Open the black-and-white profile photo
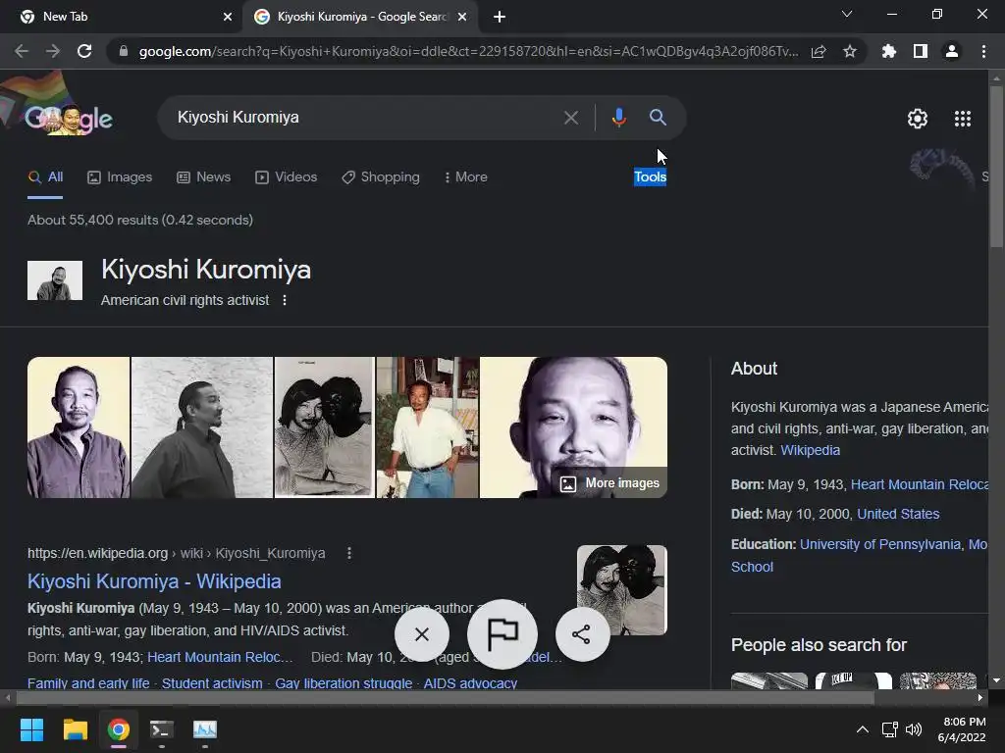This screenshot has width=1005, height=753. pos(202,427)
